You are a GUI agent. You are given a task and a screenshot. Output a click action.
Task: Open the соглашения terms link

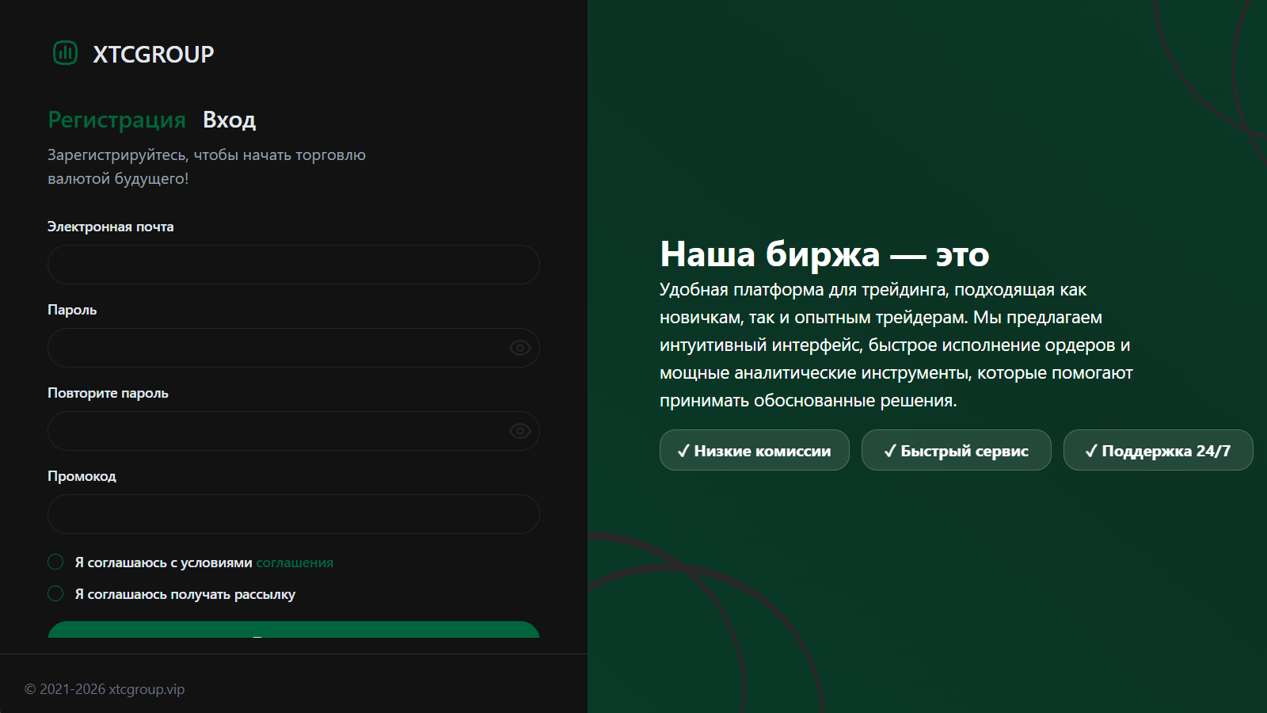[295, 562]
